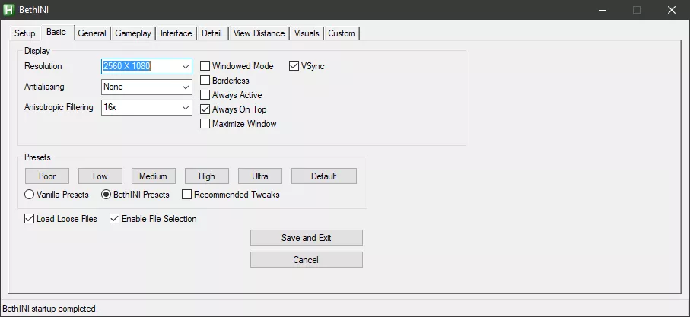Apply the Low preset

pyautogui.click(x=100, y=176)
